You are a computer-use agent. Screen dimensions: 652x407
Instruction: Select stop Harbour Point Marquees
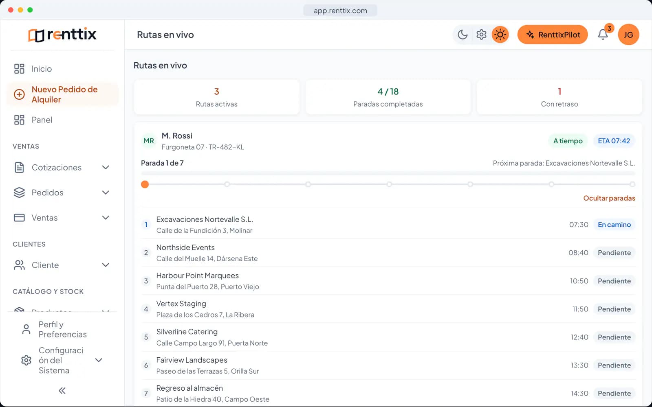[388, 281]
